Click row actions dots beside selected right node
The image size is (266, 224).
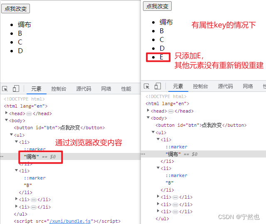(143, 154)
